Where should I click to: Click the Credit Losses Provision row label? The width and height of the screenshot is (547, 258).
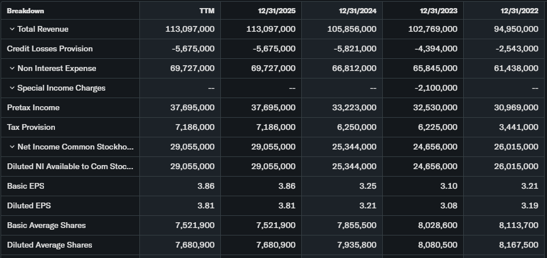point(50,49)
